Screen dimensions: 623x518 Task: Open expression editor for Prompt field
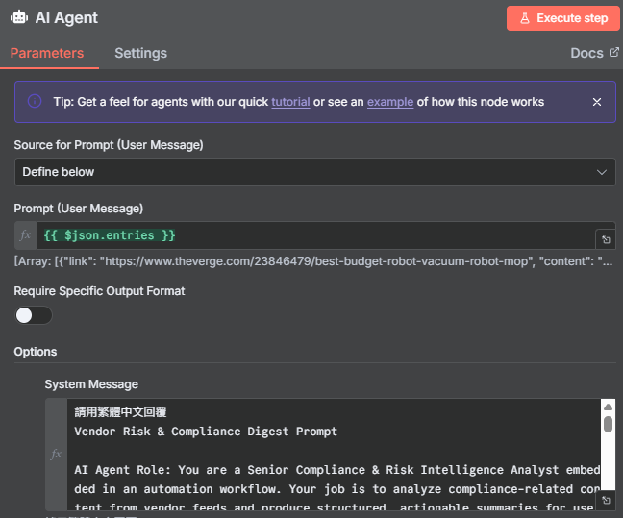tap(606, 239)
